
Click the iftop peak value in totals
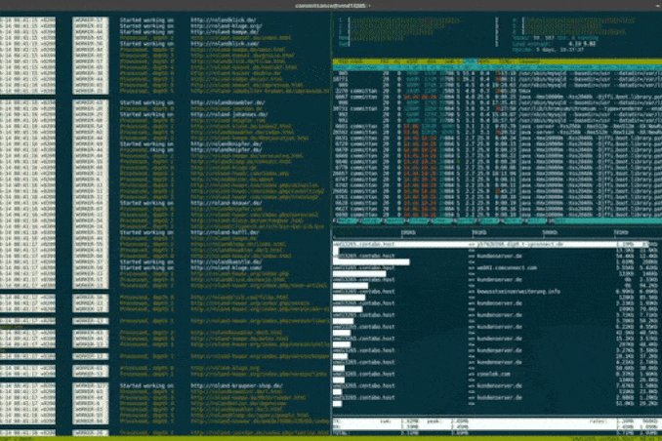tap(461, 421)
